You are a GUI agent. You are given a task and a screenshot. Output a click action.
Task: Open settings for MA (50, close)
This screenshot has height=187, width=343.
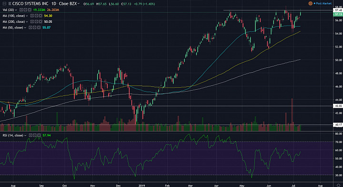click(35, 28)
